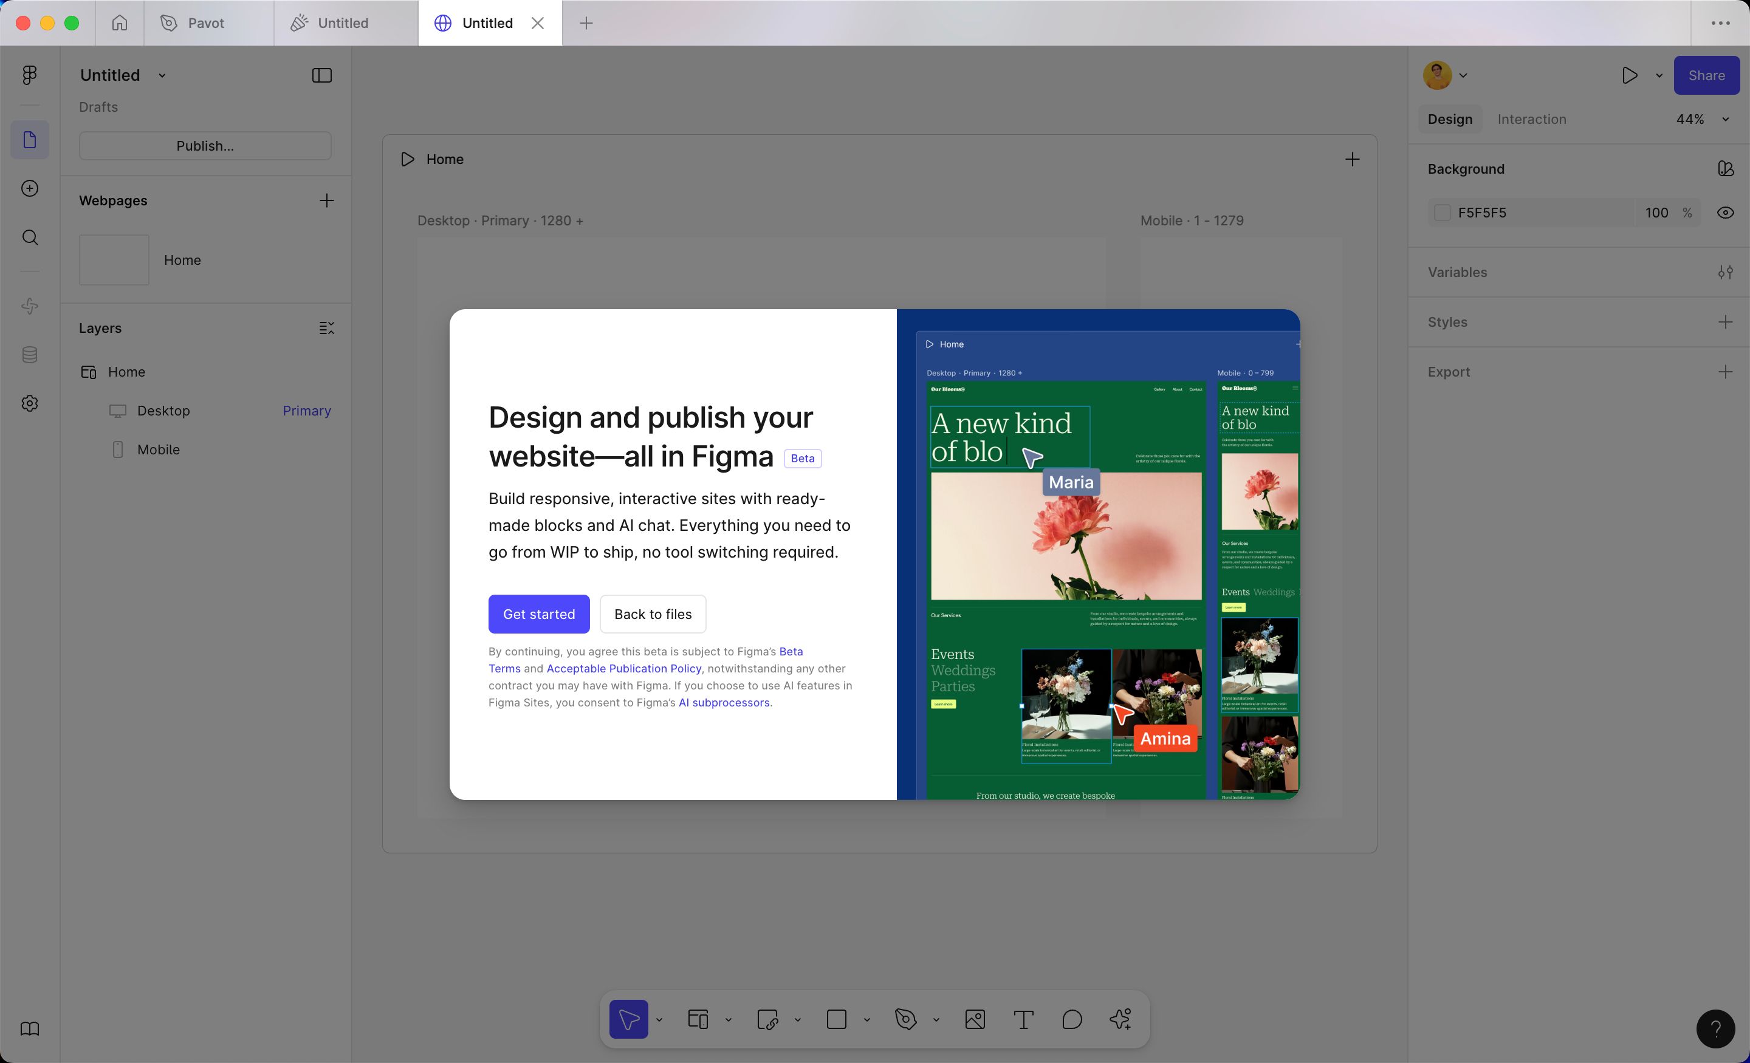1750x1063 pixels.
Task: Add breakpoint via Home frame plus
Action: (x=1352, y=159)
